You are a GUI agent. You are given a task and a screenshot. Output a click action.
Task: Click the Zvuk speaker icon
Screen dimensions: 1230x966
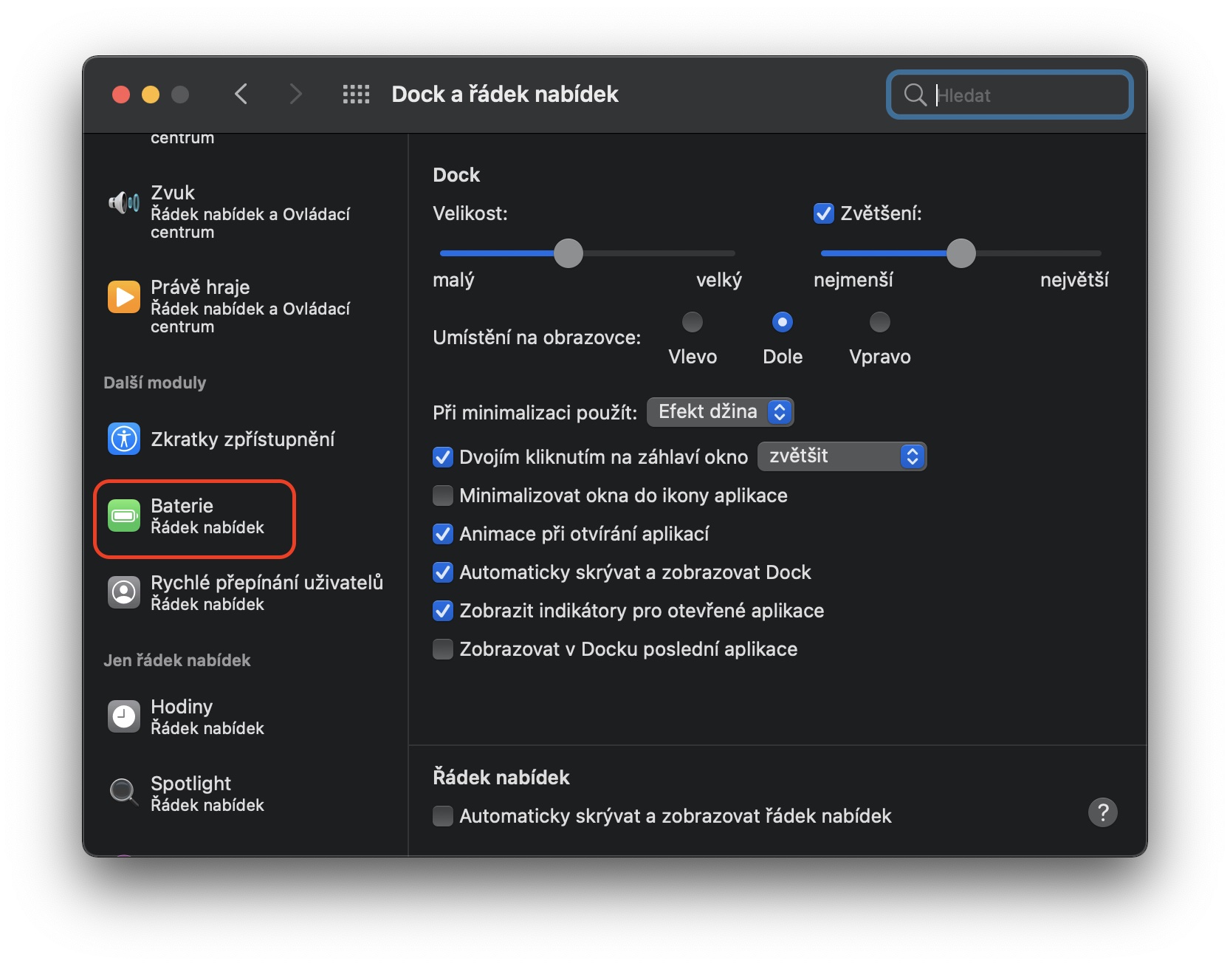pyautogui.click(x=124, y=202)
